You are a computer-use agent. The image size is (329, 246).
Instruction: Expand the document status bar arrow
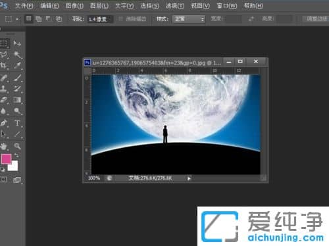point(189,178)
